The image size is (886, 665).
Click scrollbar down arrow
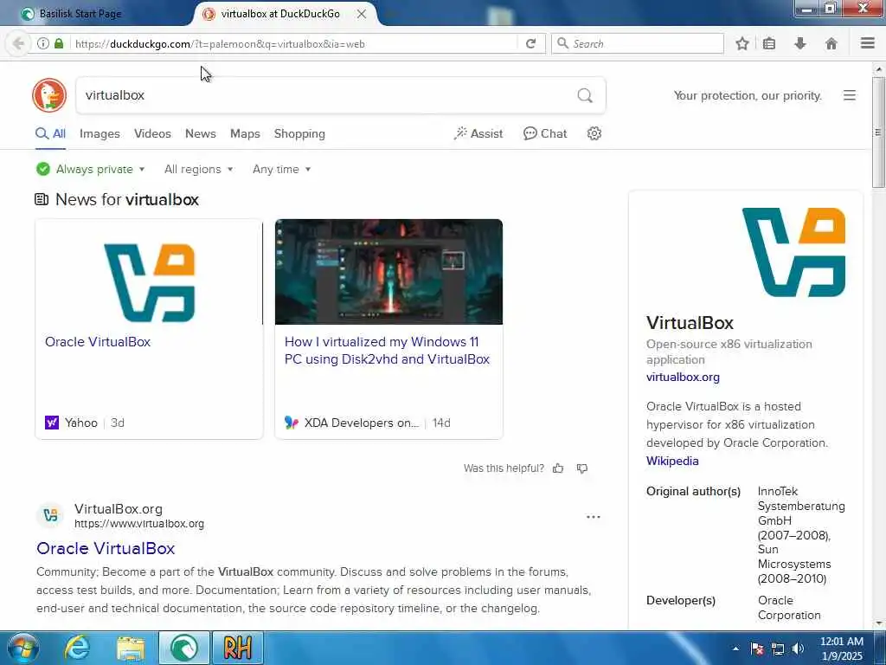pos(878,623)
